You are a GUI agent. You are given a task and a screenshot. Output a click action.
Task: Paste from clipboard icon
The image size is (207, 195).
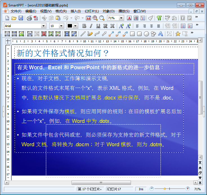[58, 18]
